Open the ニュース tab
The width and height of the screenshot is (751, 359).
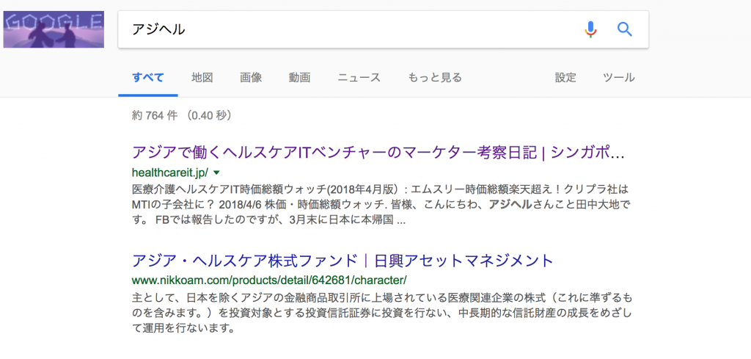tap(359, 77)
